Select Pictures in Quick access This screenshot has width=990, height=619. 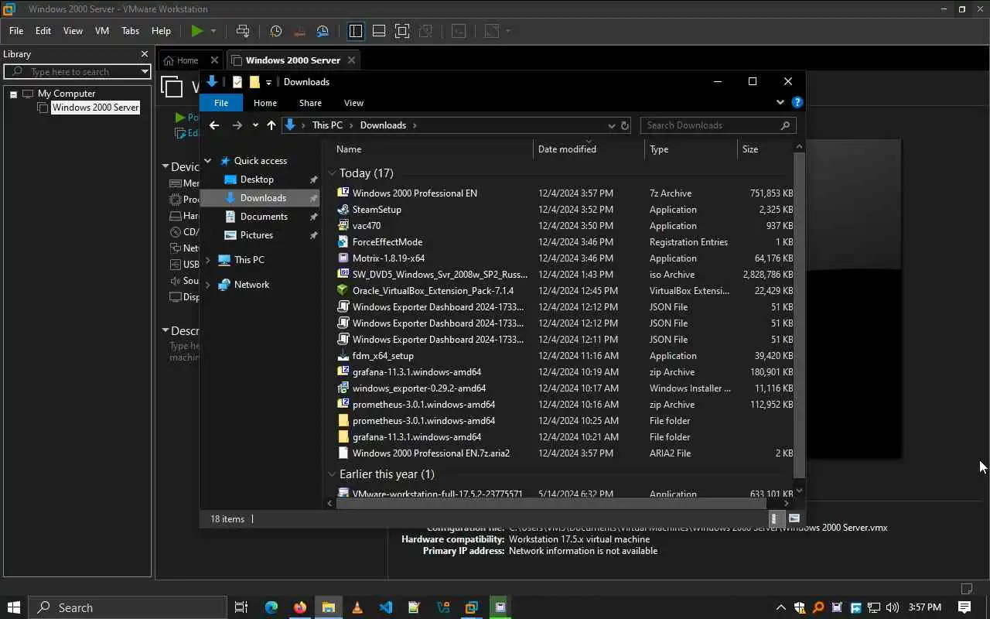(257, 235)
